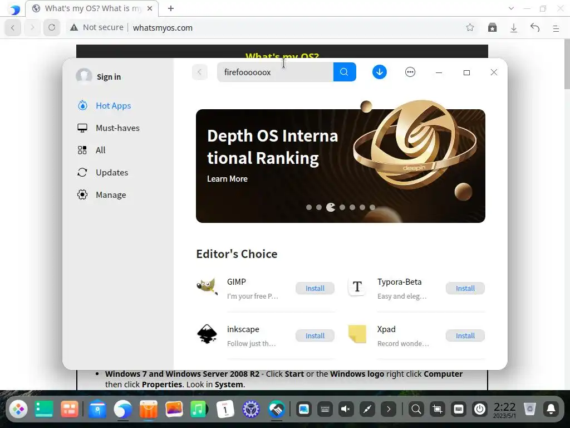The height and width of the screenshot is (428, 570).
Task: Open a new browser tab with plus
Action: (x=171, y=8)
